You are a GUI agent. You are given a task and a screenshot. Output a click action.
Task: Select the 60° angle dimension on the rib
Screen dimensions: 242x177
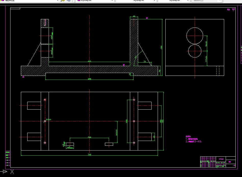coord(136,57)
